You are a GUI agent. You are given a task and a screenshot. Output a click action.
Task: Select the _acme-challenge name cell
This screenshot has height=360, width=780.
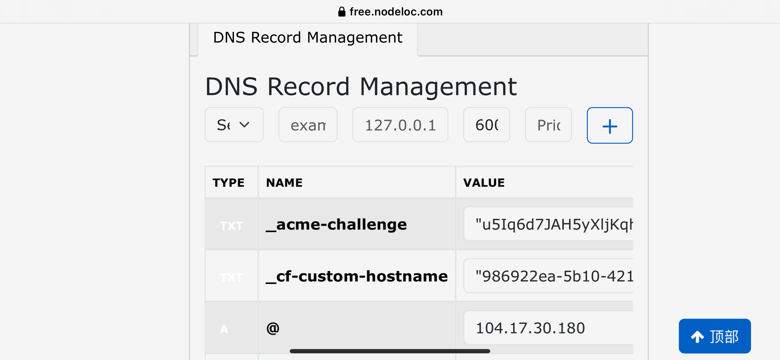pos(357,224)
